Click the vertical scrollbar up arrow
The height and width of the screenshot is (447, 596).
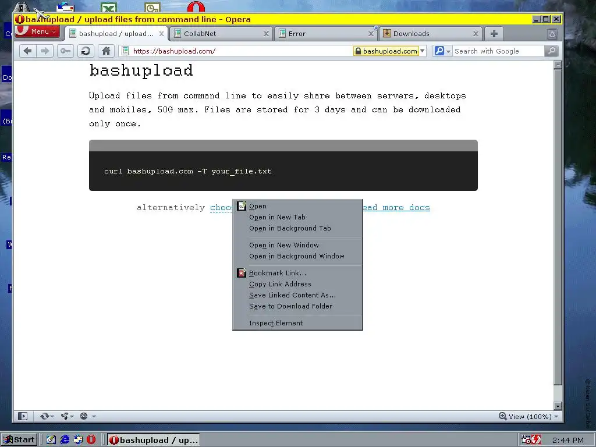[558, 65]
